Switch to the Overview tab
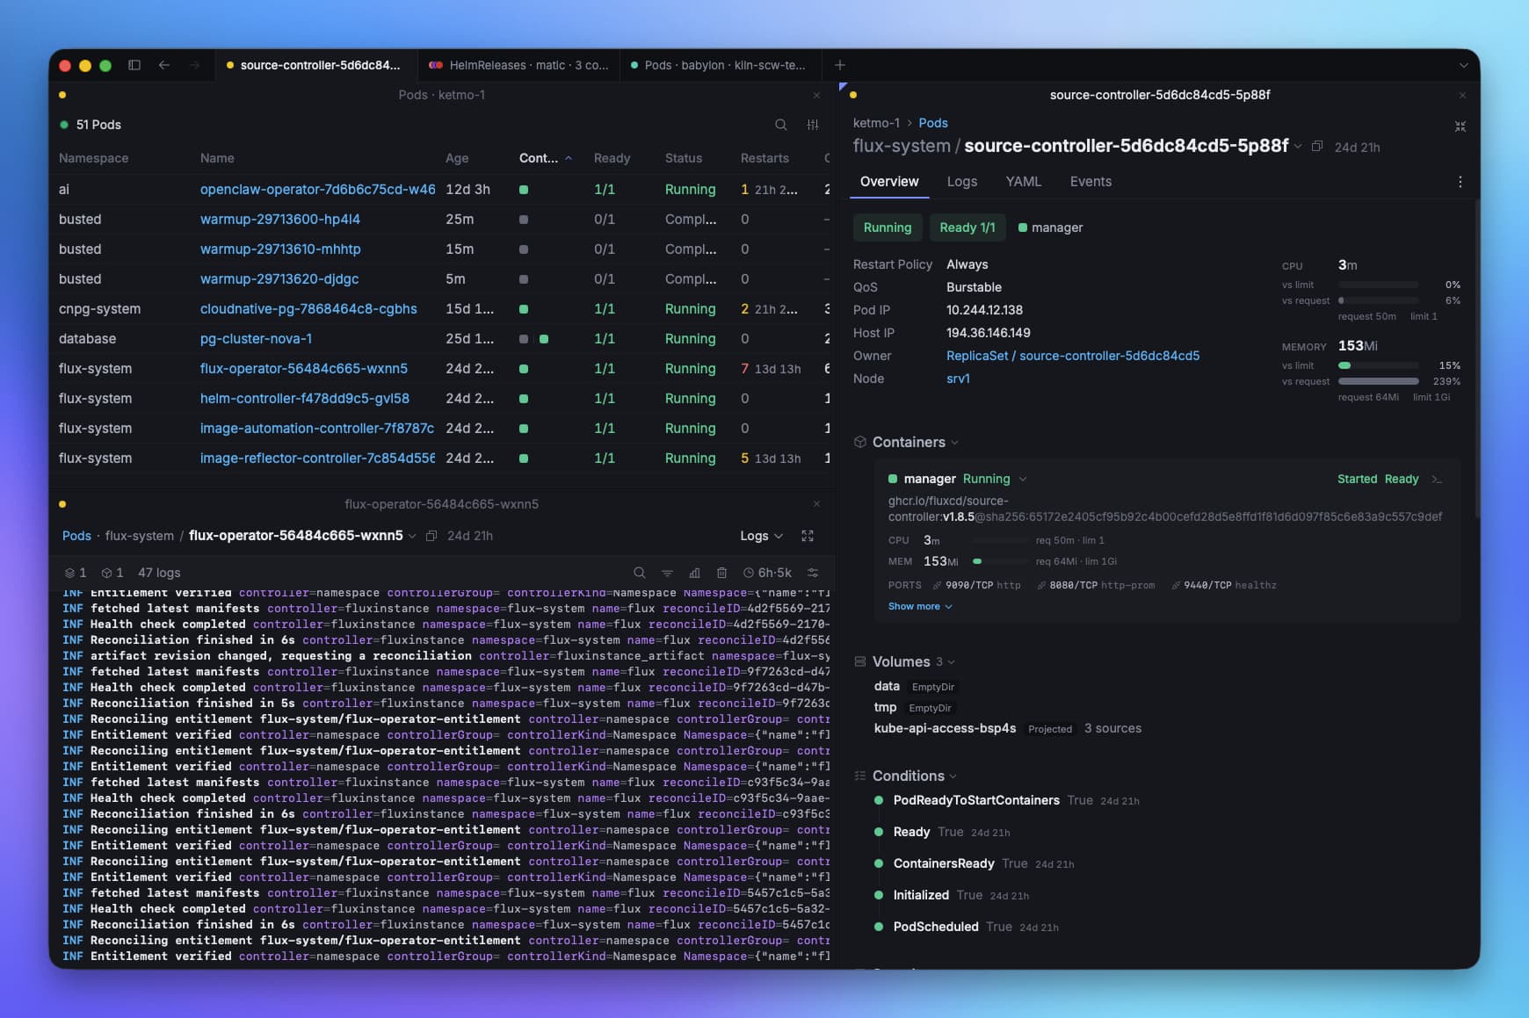The height and width of the screenshot is (1018, 1529). [889, 182]
